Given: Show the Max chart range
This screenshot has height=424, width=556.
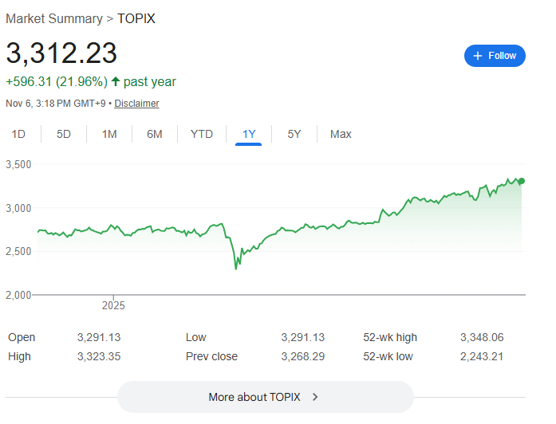Looking at the screenshot, I should (341, 134).
